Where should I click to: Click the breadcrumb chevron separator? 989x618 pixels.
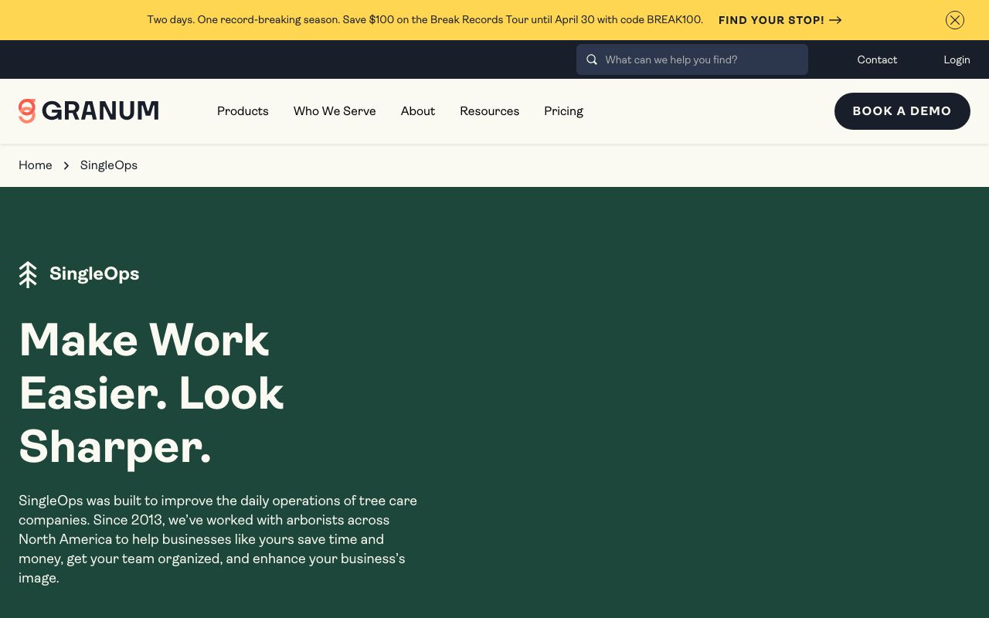[66, 165]
